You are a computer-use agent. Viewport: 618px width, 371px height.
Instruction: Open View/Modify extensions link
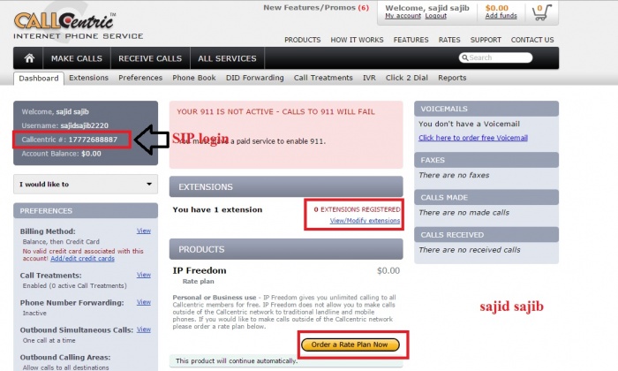[365, 221]
